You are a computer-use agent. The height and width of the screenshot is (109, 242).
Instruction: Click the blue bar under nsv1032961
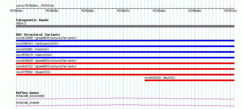pyautogui.click(x=125, y=52)
